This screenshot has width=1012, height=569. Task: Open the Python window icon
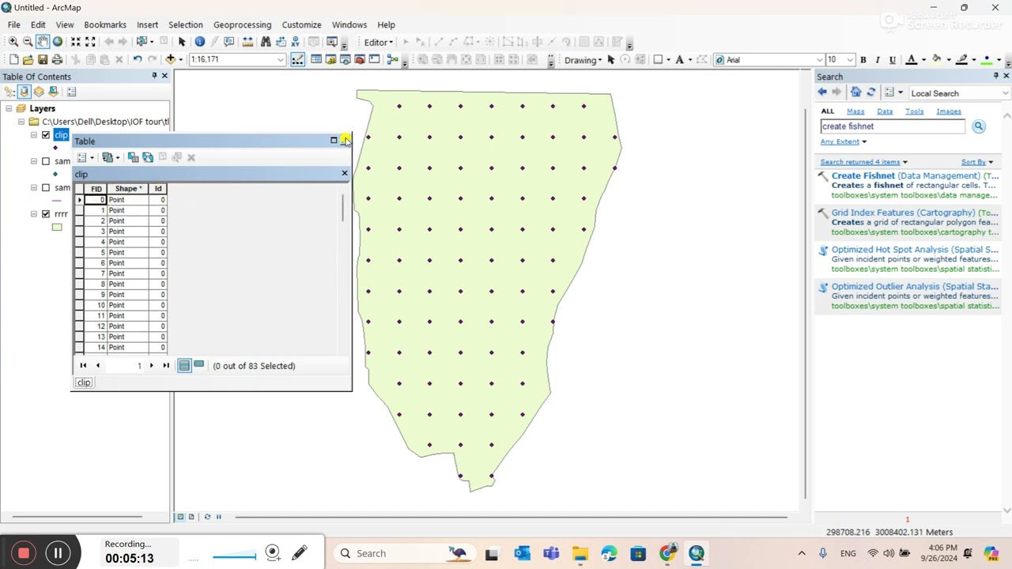point(374,59)
